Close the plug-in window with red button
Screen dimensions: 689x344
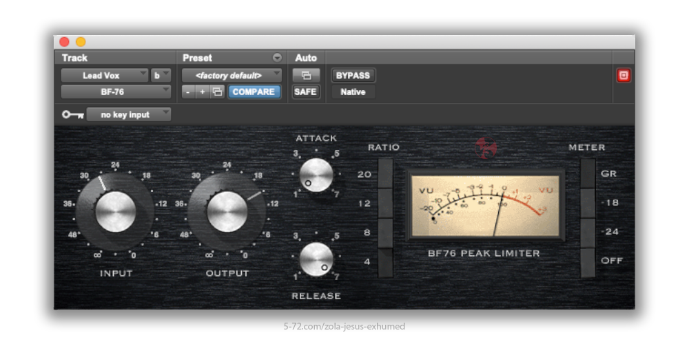pos(65,42)
